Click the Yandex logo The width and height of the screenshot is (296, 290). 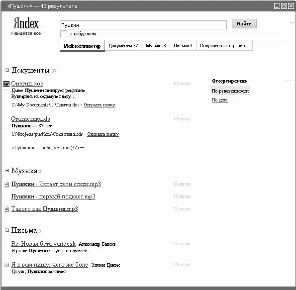point(26,26)
